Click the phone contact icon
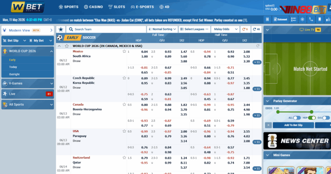This screenshot has height=174, width=331. 311,19
